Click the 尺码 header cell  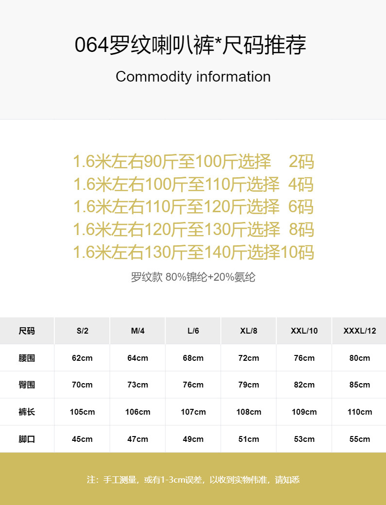click(27, 331)
